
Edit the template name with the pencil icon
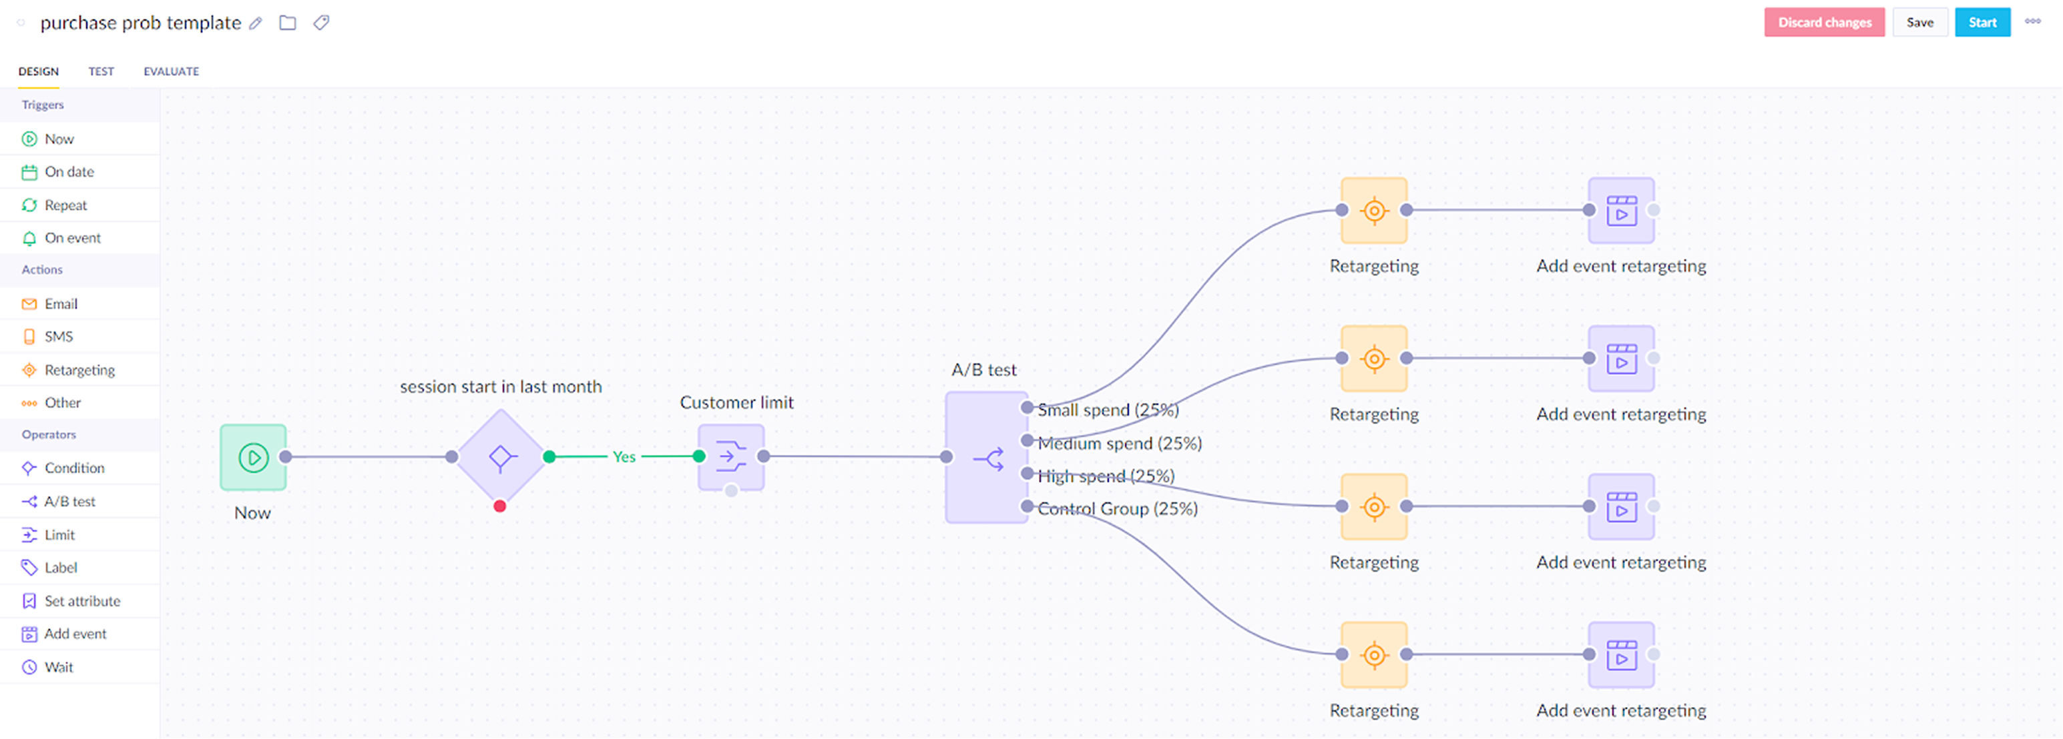click(x=256, y=23)
